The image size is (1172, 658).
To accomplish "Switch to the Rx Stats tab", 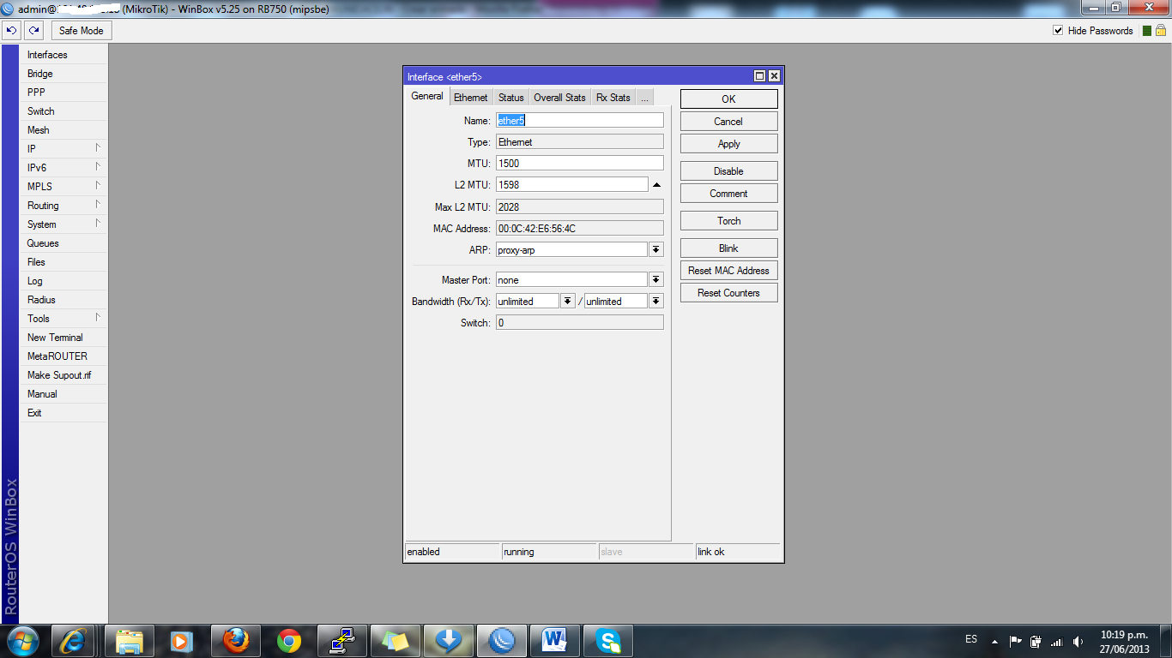I will coord(613,98).
